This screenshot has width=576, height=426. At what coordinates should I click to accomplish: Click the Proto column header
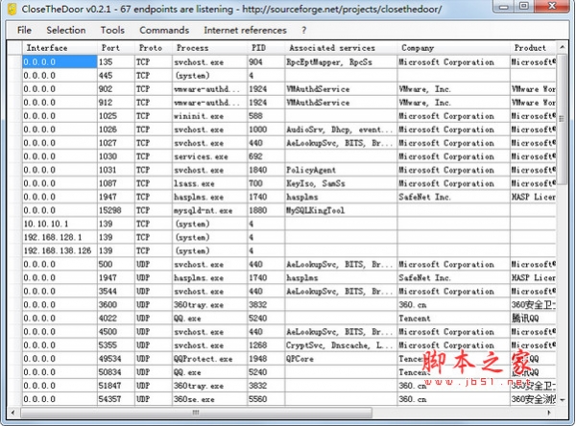[x=150, y=47]
